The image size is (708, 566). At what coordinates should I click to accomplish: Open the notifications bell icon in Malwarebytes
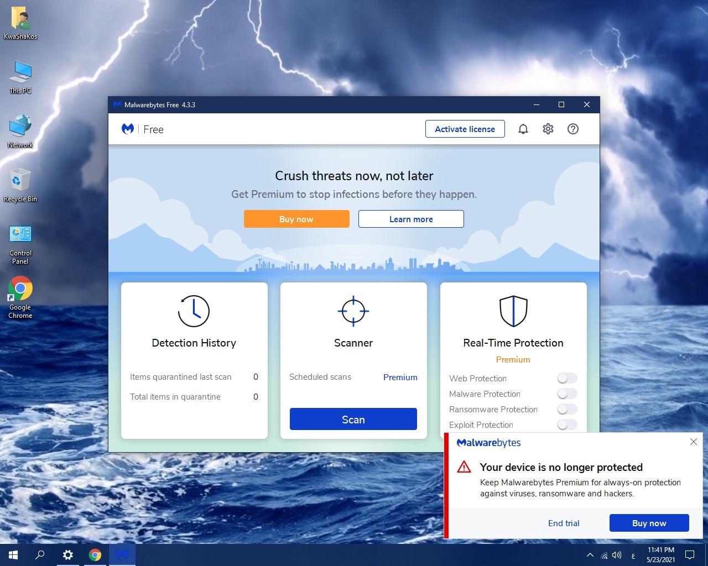click(523, 129)
